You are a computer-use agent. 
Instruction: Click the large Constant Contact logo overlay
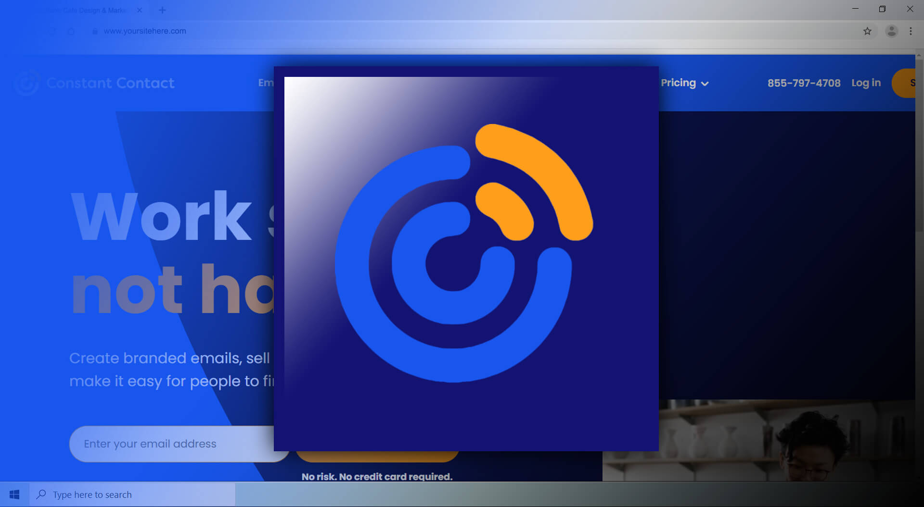(466, 259)
